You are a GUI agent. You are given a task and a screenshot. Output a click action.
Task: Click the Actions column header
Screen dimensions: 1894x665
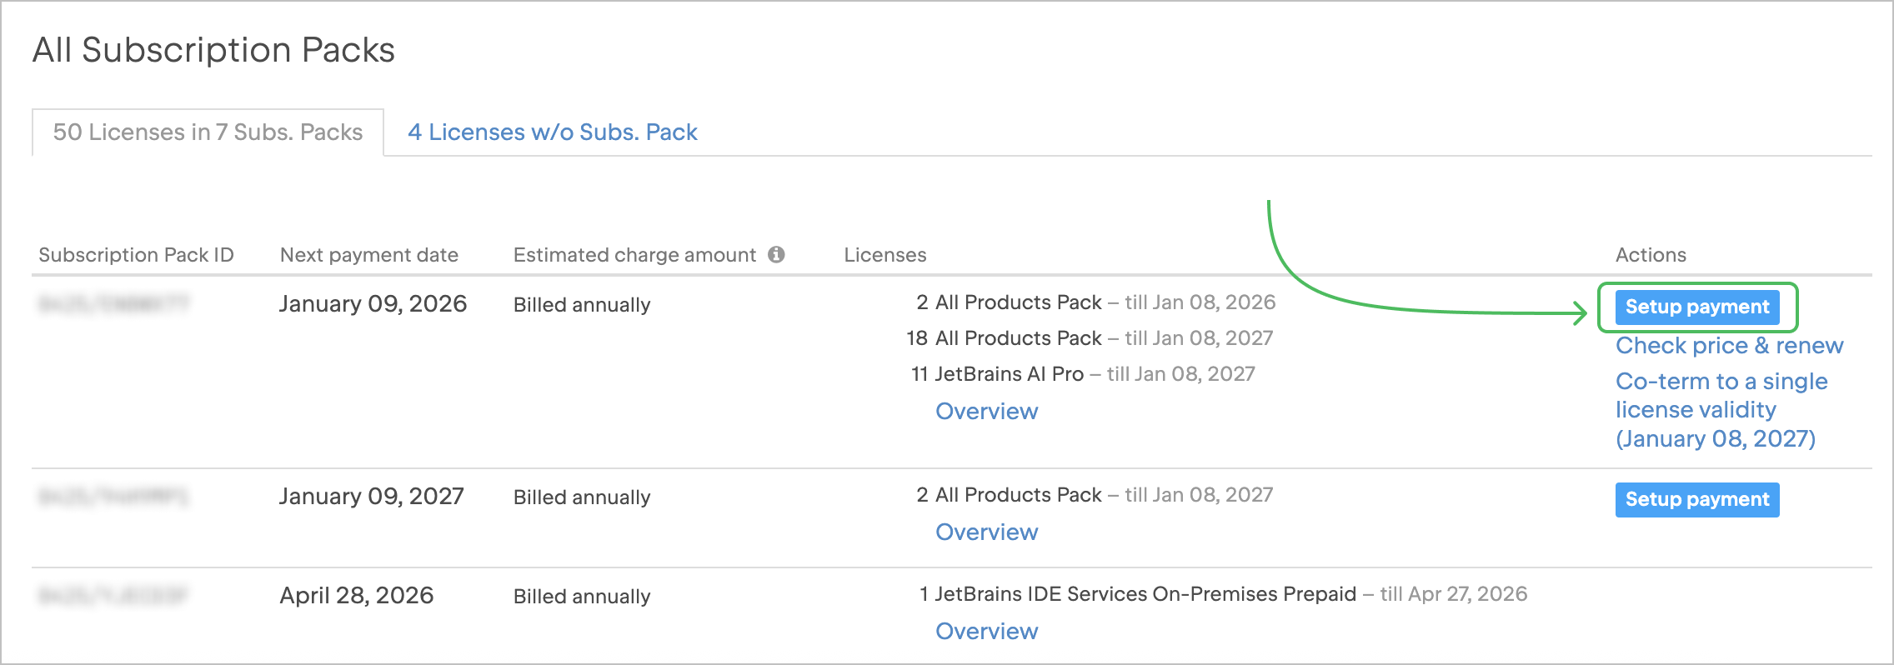(x=1650, y=255)
